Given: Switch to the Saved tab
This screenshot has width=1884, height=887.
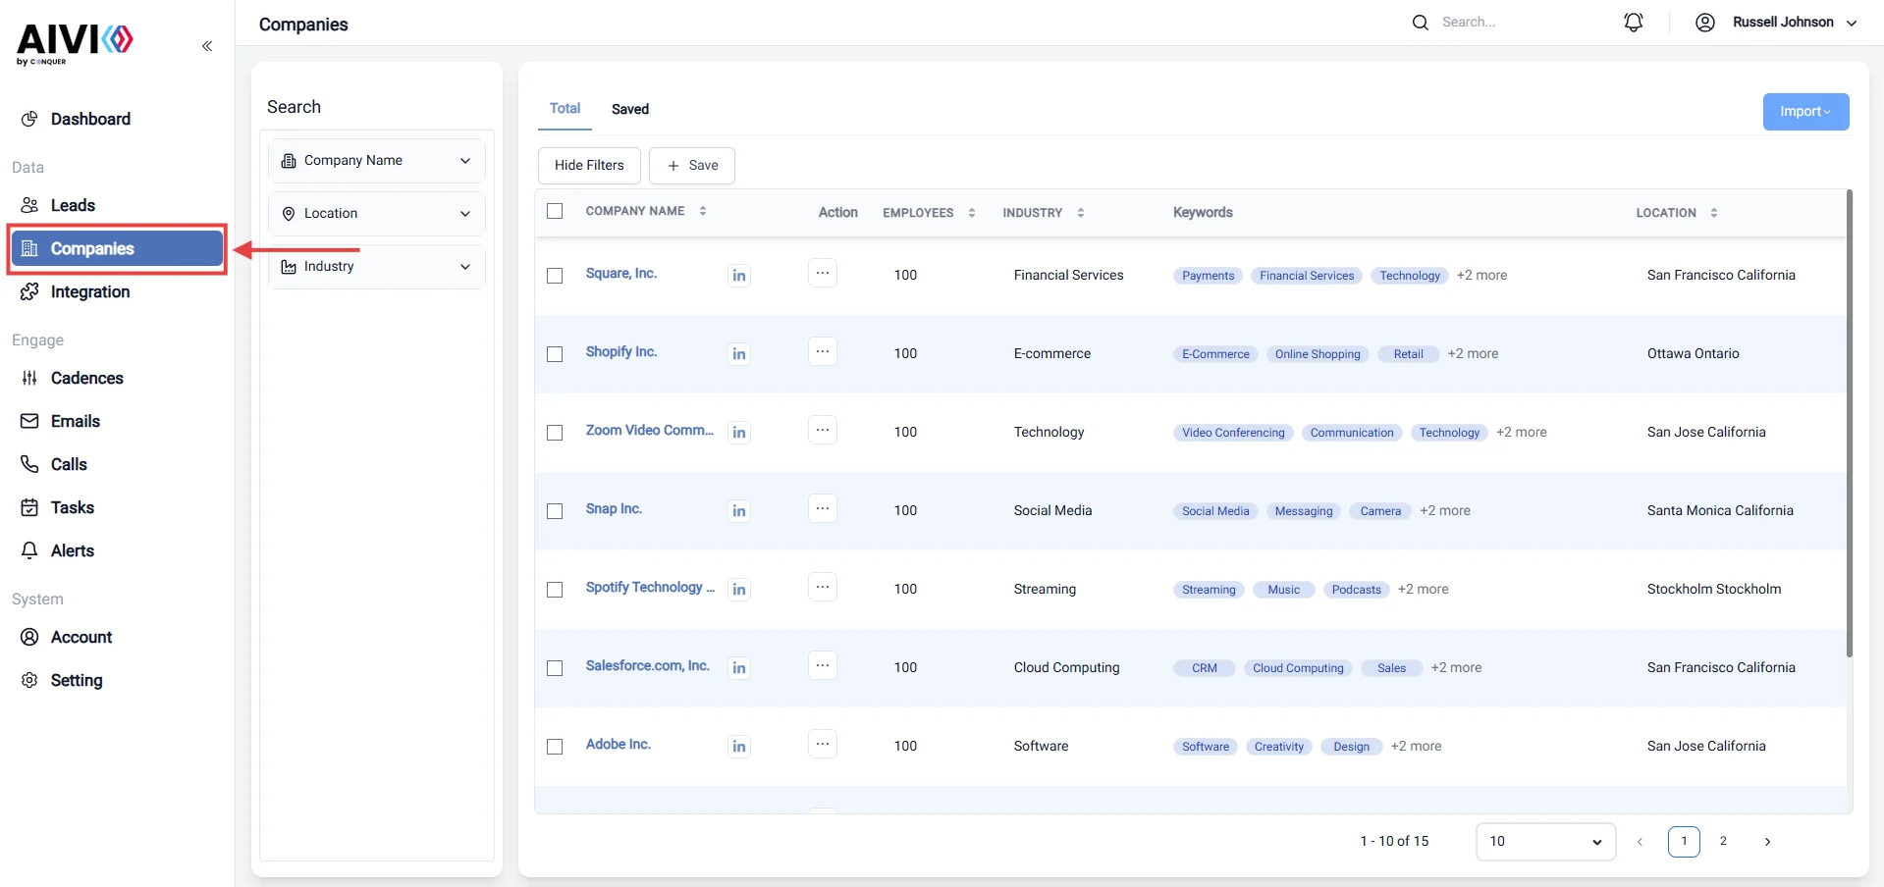Looking at the screenshot, I should coord(630,109).
